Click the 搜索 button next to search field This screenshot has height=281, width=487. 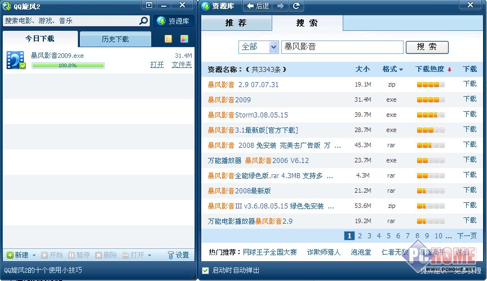427,47
